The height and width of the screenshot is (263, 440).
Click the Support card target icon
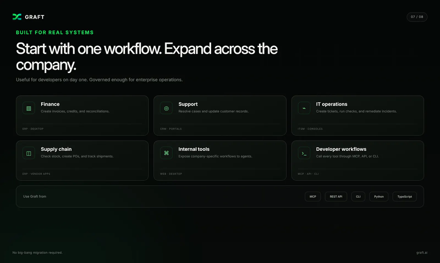tap(166, 108)
